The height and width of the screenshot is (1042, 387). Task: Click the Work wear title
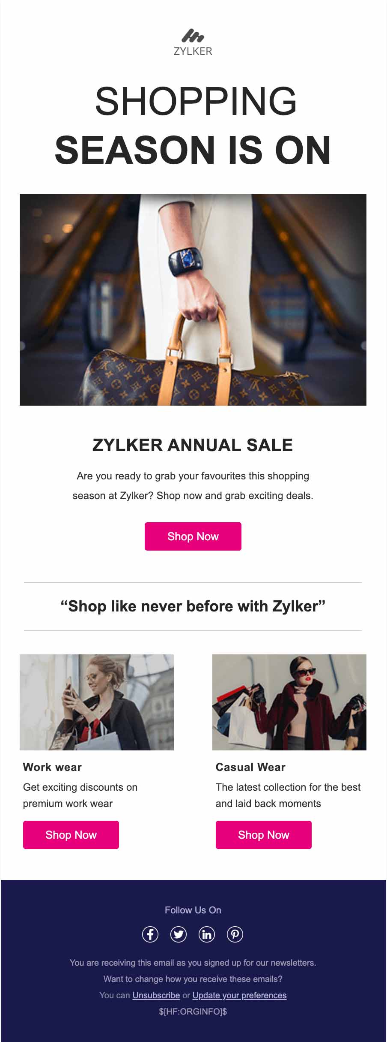[x=52, y=767]
